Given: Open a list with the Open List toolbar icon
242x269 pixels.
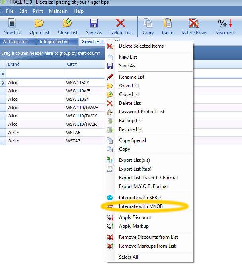Looking at the screenshot, I should pos(39,23).
